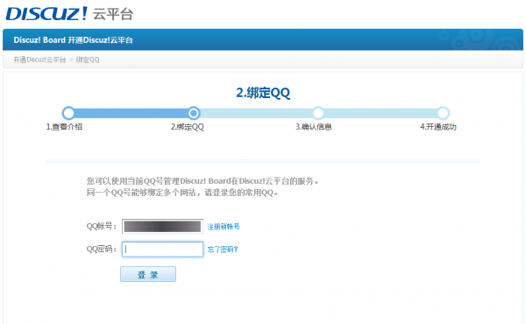
Task: Focus the QQ密码 password field
Action: pyautogui.click(x=162, y=250)
